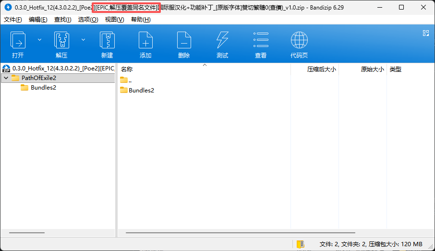Image resolution: width=435 pixels, height=251 pixels.
Task: Minimize the Bandizip window
Action: pos(380,7)
